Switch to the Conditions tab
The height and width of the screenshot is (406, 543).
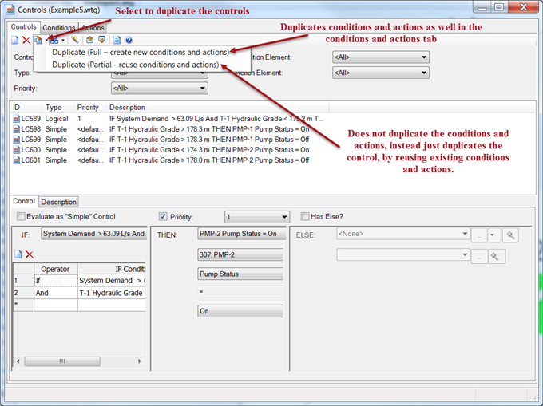click(x=59, y=27)
